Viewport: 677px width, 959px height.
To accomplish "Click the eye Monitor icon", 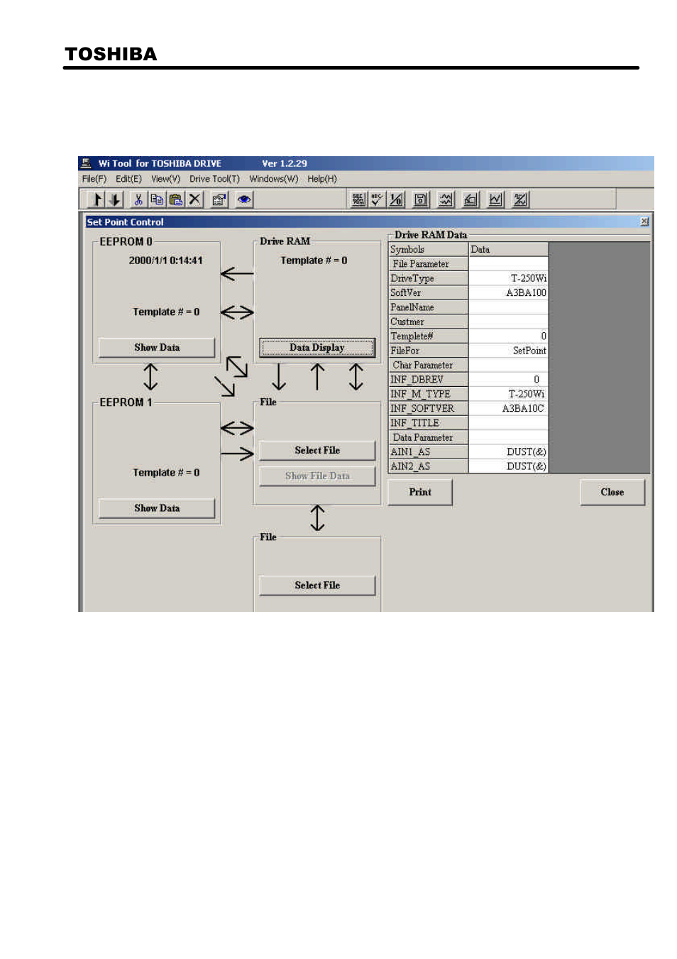I will [244, 199].
